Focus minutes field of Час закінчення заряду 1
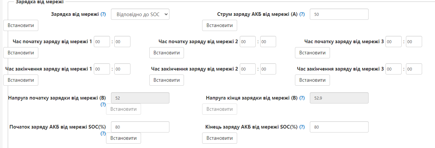The height and width of the screenshot is (148, 435). (x=122, y=69)
